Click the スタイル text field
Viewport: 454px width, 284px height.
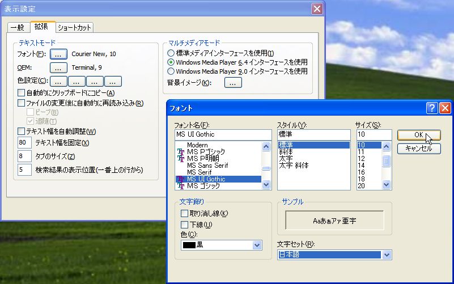click(x=314, y=134)
